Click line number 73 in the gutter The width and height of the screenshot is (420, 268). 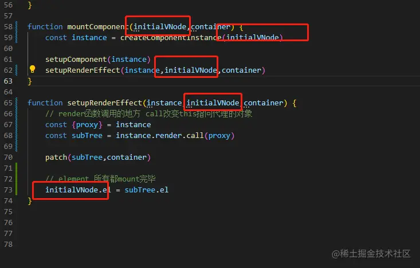[8, 190]
